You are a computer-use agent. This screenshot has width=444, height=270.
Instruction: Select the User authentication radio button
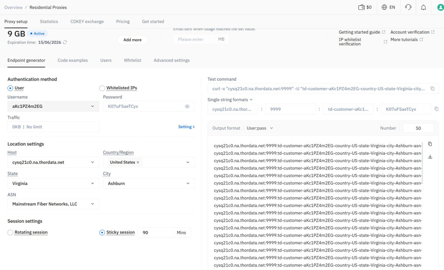[x=10, y=88]
